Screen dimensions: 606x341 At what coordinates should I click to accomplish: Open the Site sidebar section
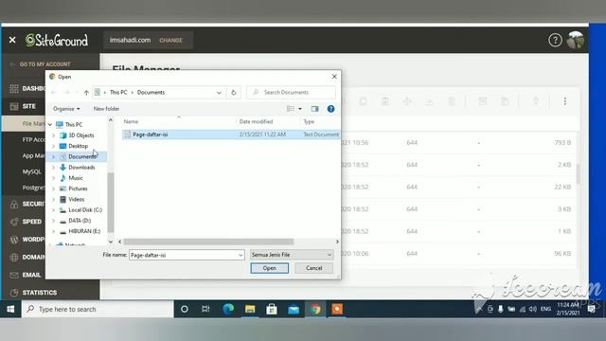[x=29, y=106]
